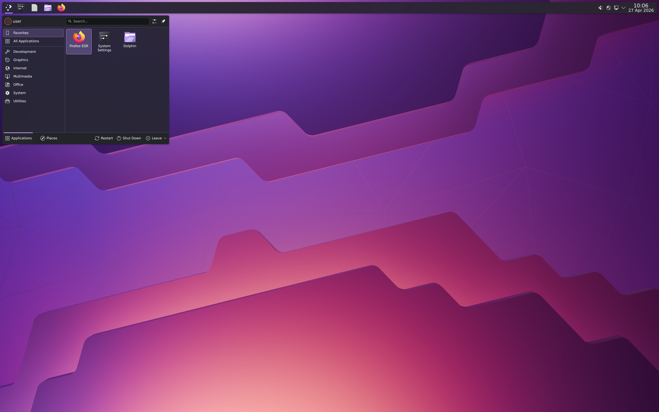
Task: Click the clock showing 10:06
Action: tap(641, 5)
